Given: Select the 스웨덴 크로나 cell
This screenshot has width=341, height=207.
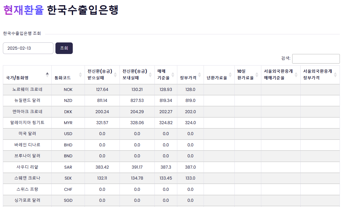Looking at the screenshot, I should 27,178.
